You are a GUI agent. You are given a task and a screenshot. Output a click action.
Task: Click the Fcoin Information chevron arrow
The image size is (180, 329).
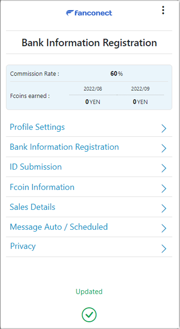pyautogui.click(x=164, y=188)
